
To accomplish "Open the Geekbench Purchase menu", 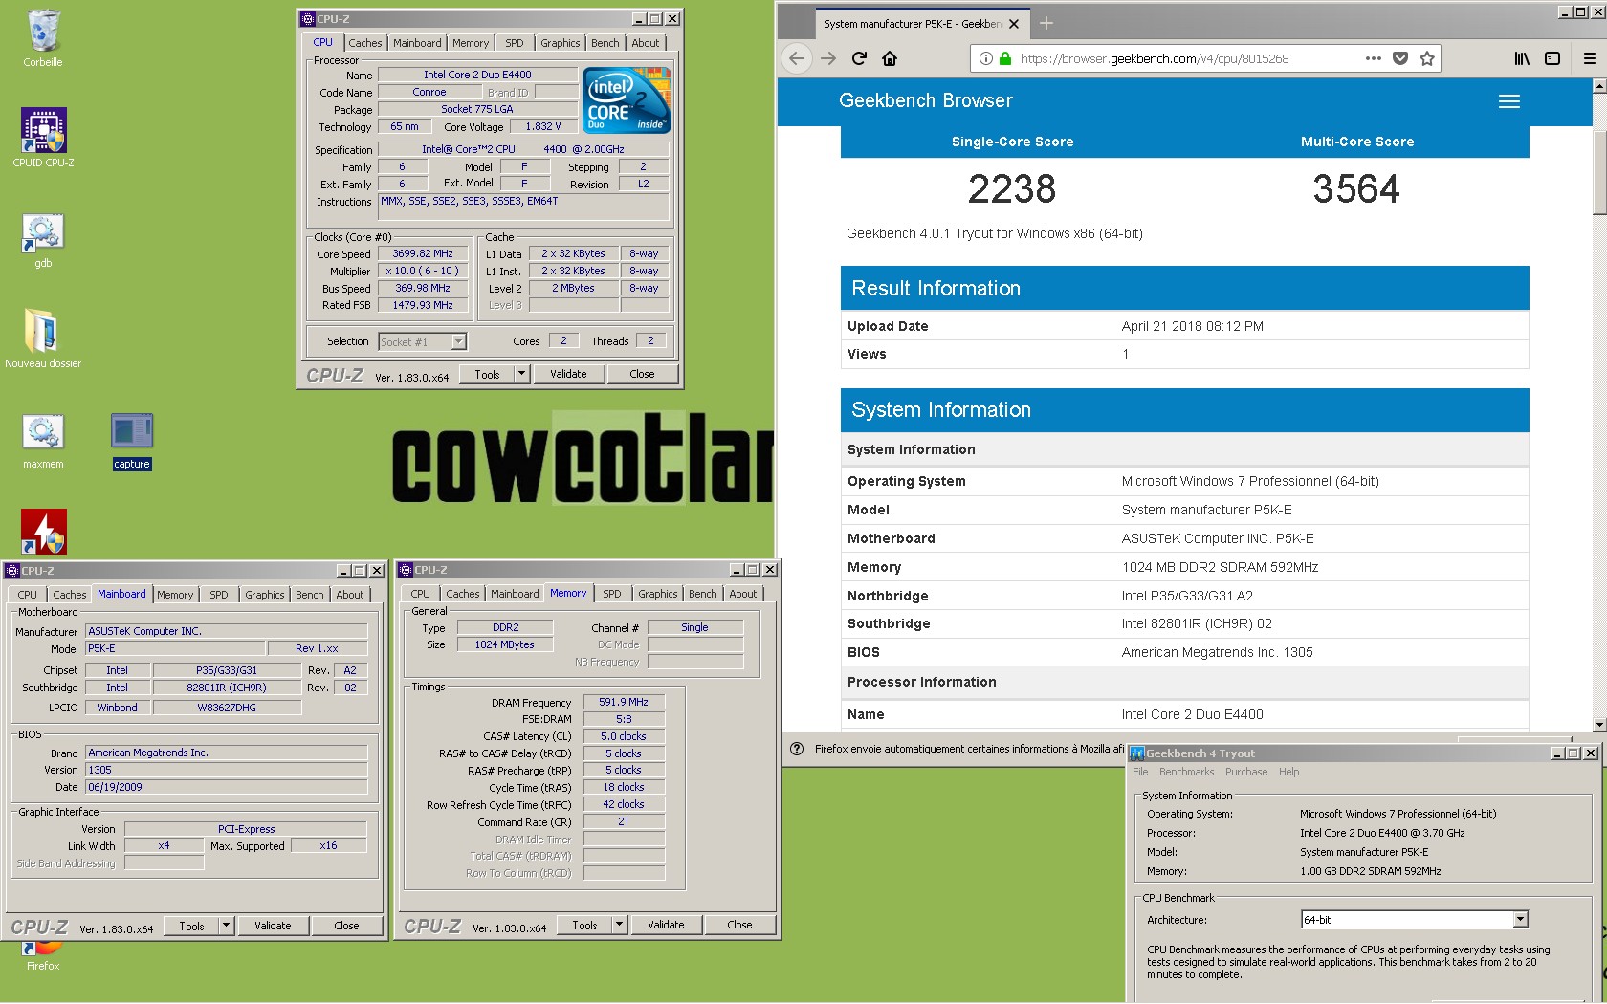I will click(1246, 772).
